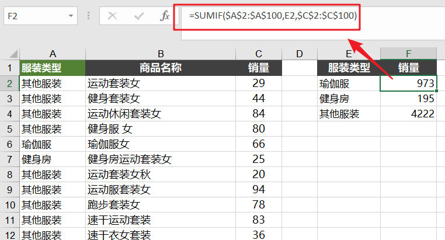Click sales value 20

click(259, 175)
